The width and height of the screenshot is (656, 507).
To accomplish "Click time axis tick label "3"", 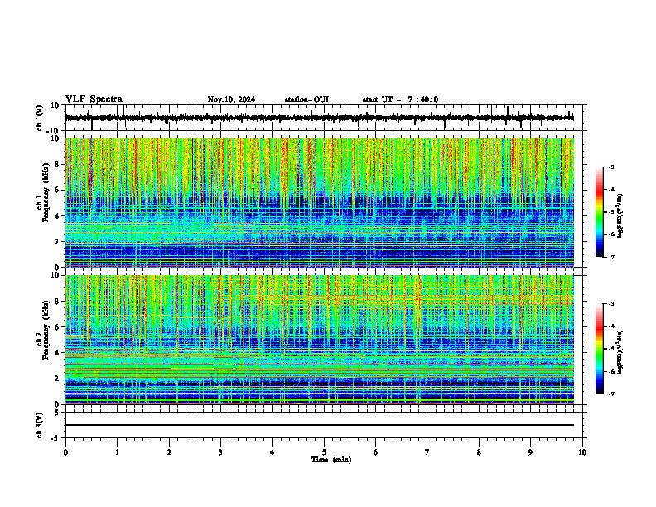I will pos(220,452).
